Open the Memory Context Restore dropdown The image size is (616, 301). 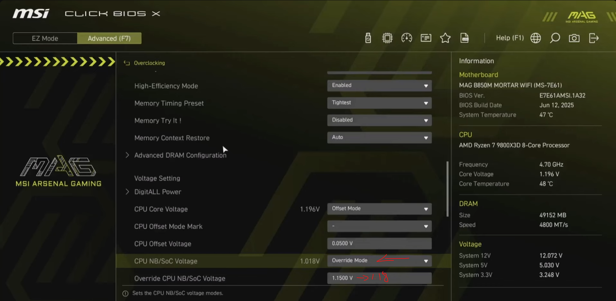pyautogui.click(x=379, y=138)
